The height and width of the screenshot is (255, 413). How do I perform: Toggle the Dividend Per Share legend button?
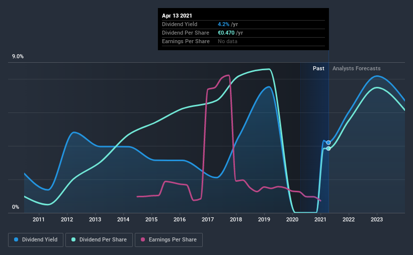click(99, 240)
